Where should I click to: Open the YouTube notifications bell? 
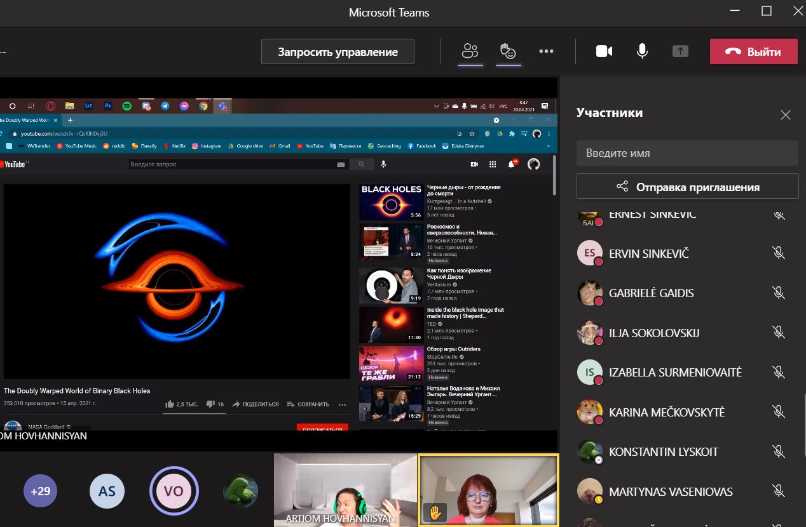coord(511,164)
